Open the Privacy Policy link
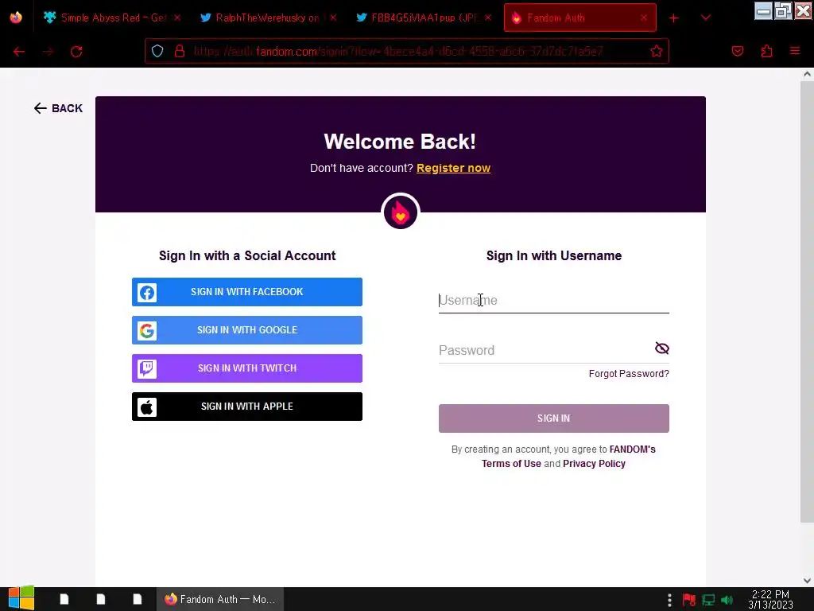The height and width of the screenshot is (611, 814). pyautogui.click(x=594, y=464)
